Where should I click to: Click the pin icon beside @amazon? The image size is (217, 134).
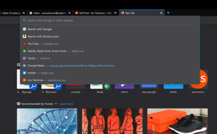point(43,92)
